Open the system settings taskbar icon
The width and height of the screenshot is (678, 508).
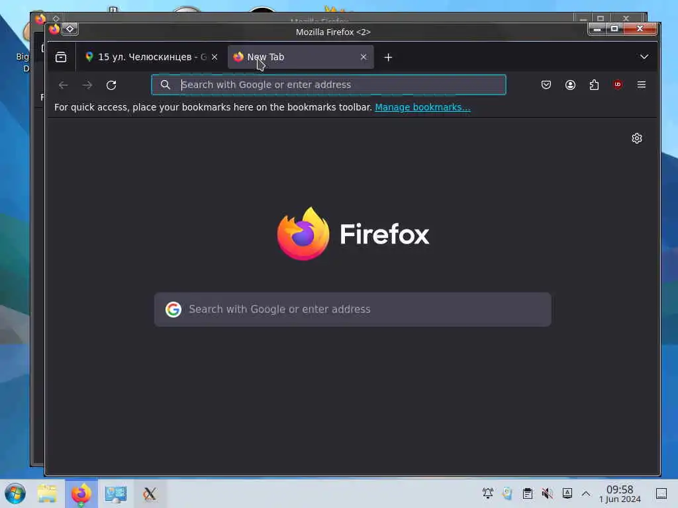coord(115,493)
